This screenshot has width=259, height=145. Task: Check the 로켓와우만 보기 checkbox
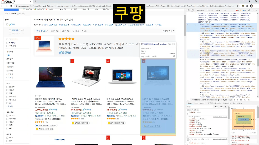click(10, 30)
